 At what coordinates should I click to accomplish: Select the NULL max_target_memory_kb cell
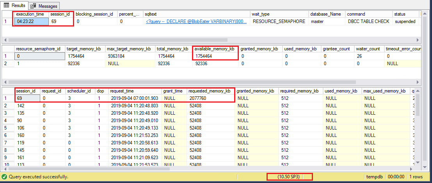pyautogui.click(x=130, y=63)
